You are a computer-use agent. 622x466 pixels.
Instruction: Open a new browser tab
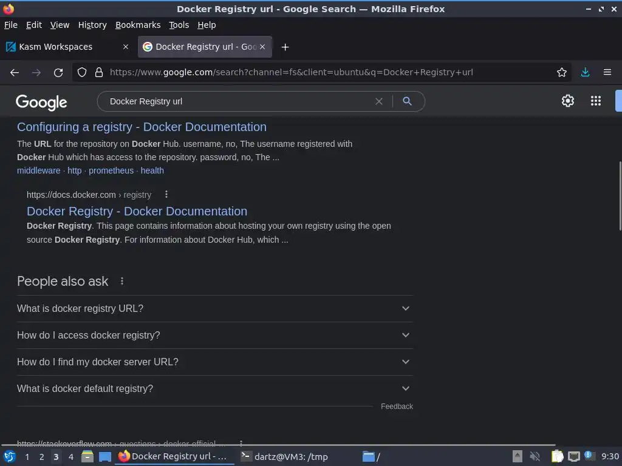[285, 47]
